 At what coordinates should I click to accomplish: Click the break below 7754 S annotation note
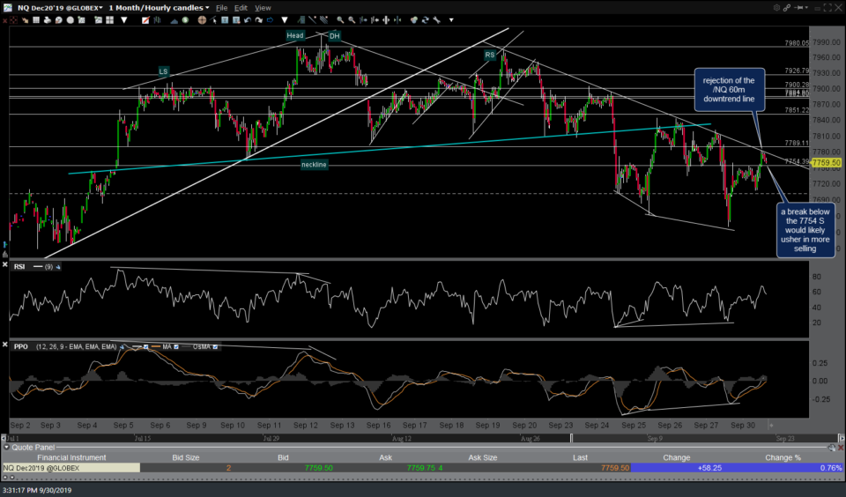[805, 230]
